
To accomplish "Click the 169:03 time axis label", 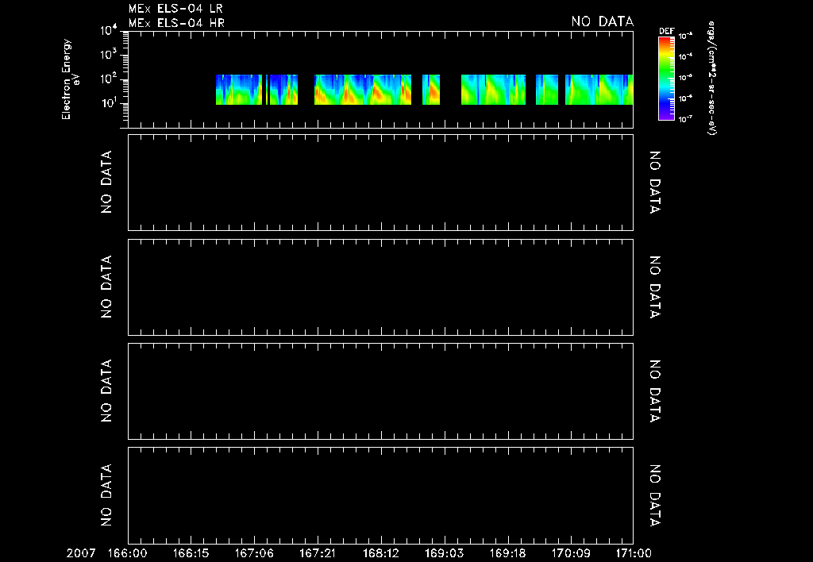I will pyautogui.click(x=445, y=553).
